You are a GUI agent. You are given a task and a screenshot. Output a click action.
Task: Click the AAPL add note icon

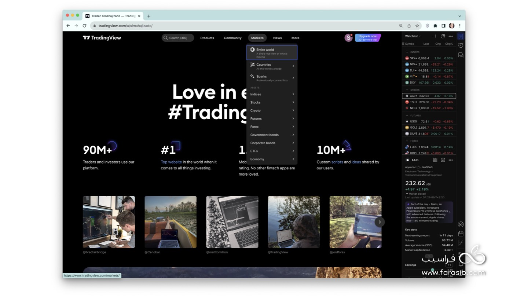(x=443, y=160)
